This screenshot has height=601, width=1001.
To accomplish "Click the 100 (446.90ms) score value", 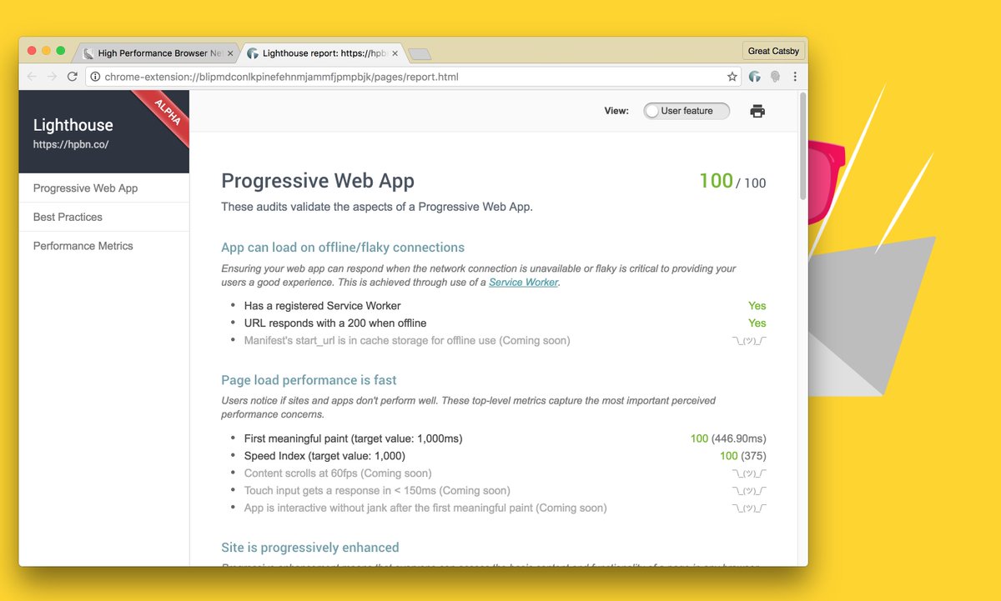I will pyautogui.click(x=728, y=438).
